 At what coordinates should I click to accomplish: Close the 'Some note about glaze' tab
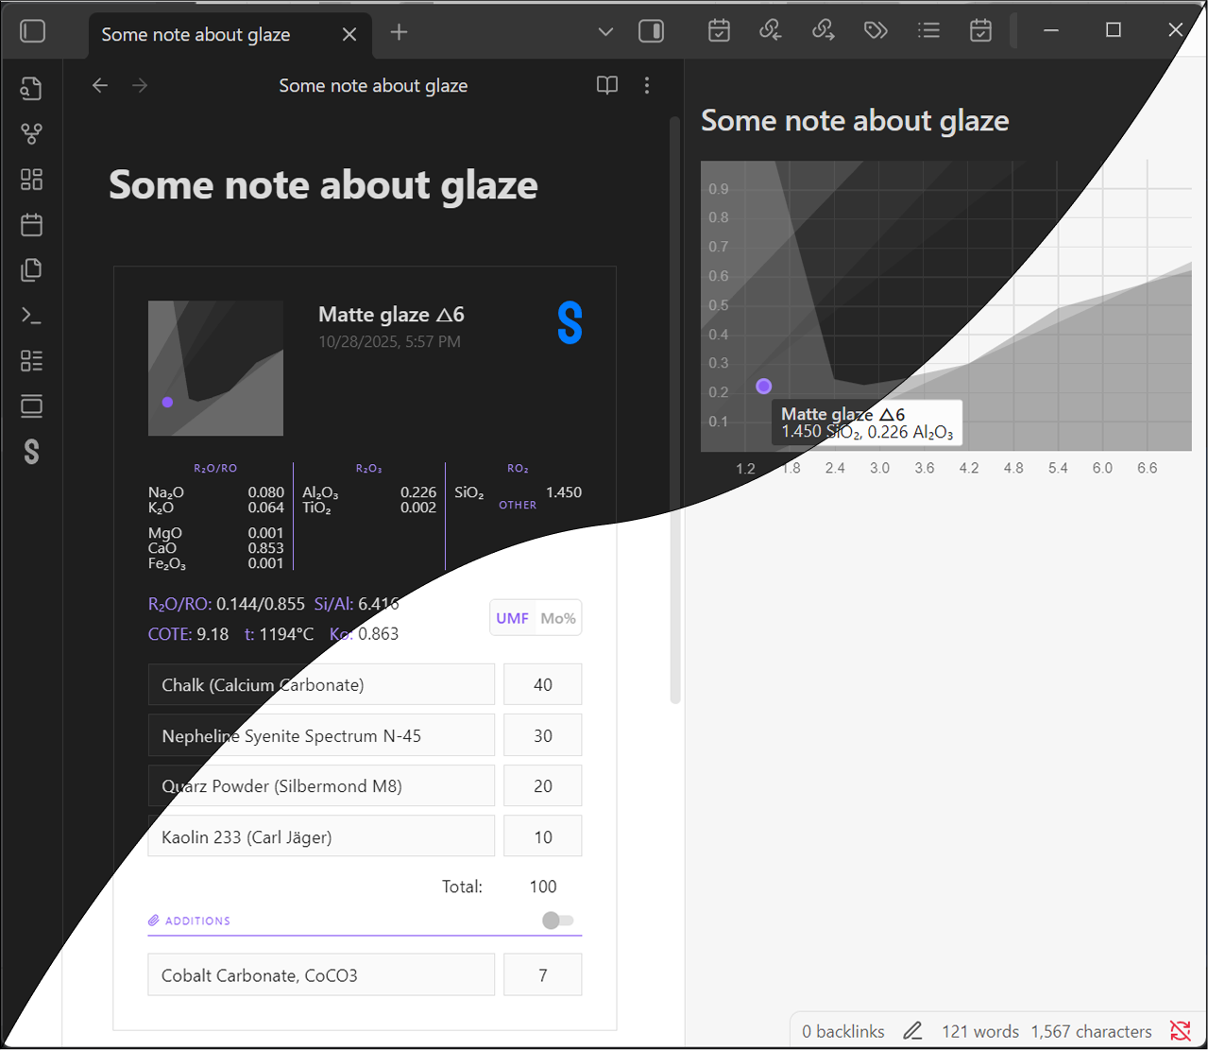click(x=349, y=34)
